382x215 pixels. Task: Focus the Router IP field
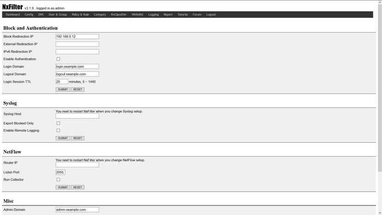[77, 165]
